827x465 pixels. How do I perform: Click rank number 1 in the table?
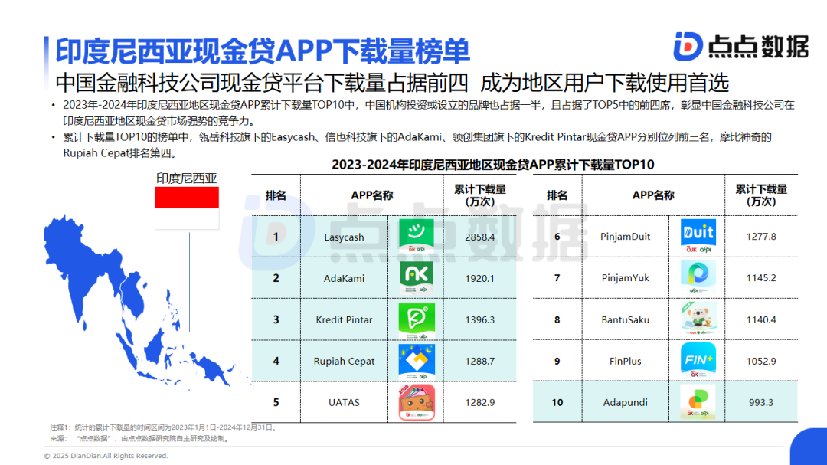[276, 237]
